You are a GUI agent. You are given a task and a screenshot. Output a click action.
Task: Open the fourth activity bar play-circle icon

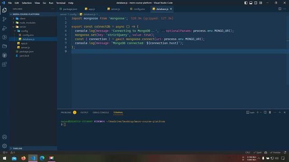pos(5,37)
